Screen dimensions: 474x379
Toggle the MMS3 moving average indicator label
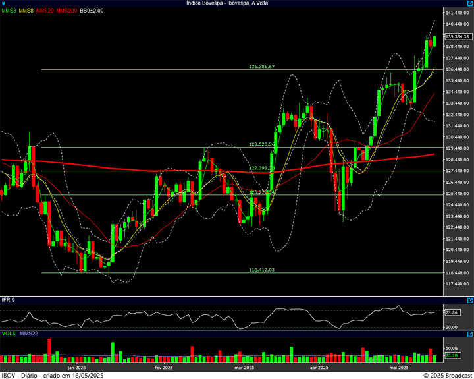click(9, 11)
